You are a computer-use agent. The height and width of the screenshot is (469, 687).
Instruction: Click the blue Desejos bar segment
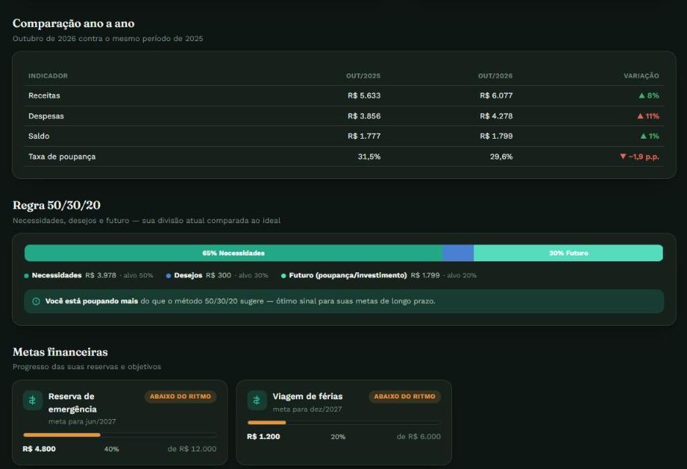[458, 253]
